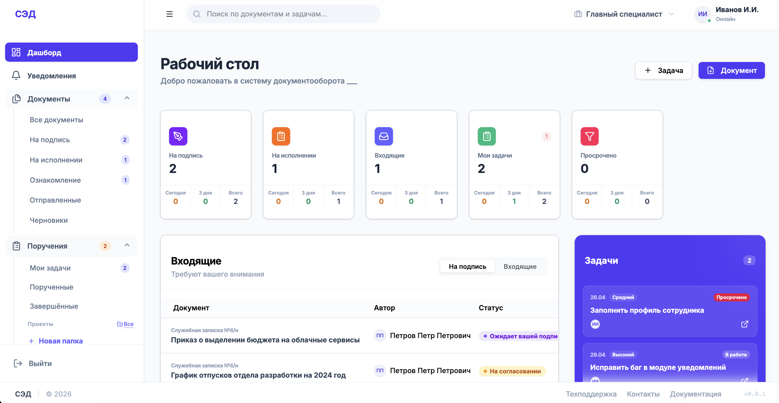
Task: Open График отпусков отдела разработки document
Action: point(258,375)
